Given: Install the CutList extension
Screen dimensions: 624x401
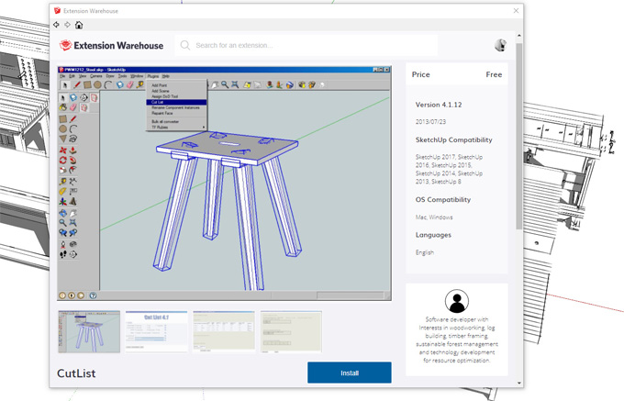Looking at the screenshot, I should coord(350,373).
